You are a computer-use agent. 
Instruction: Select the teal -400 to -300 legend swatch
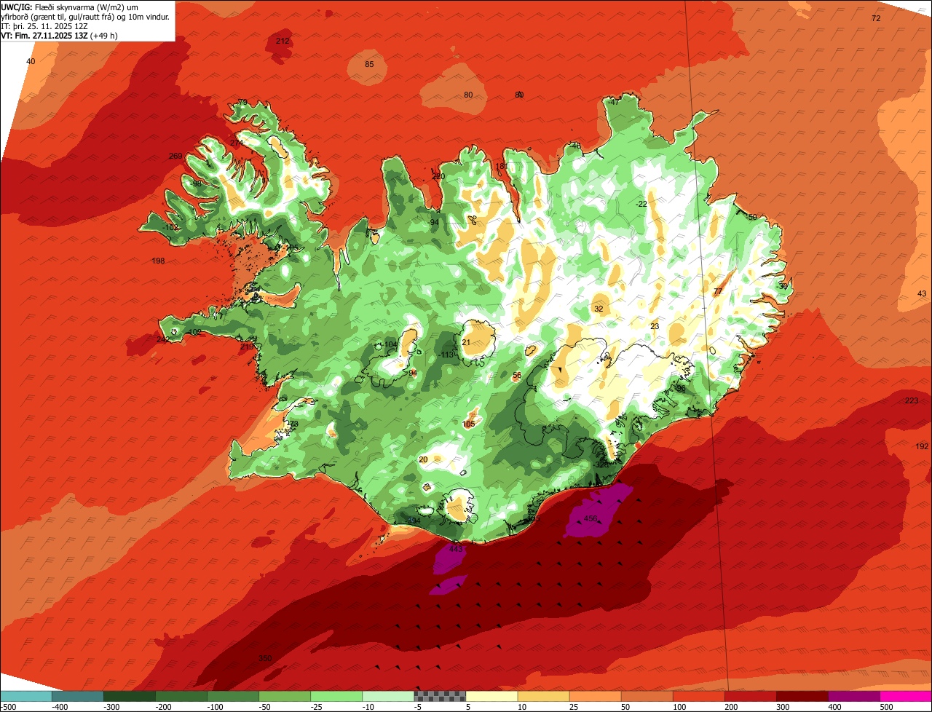tap(77, 696)
